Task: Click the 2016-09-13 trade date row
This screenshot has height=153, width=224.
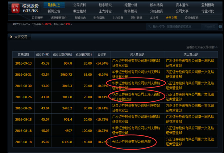Action: tap(24, 63)
